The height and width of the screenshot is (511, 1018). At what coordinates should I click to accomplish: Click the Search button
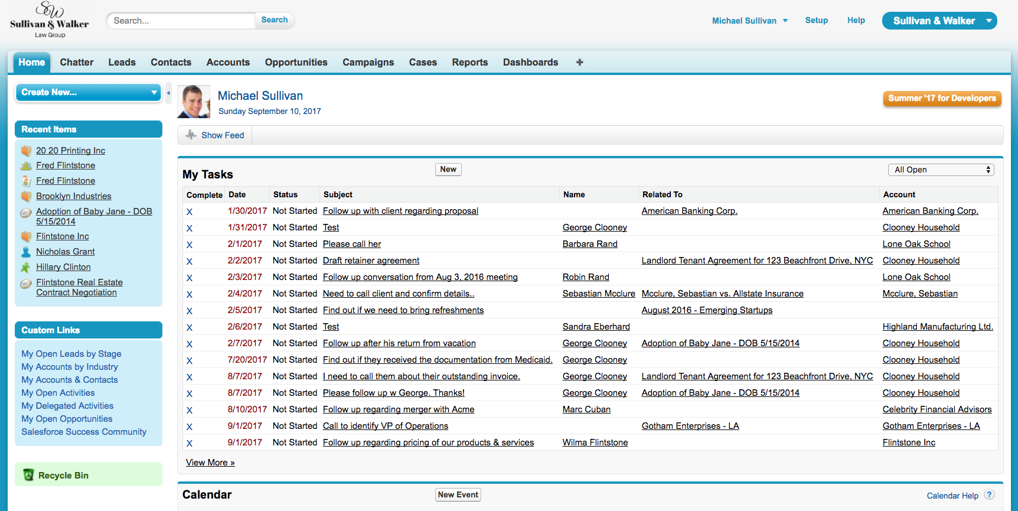point(275,20)
